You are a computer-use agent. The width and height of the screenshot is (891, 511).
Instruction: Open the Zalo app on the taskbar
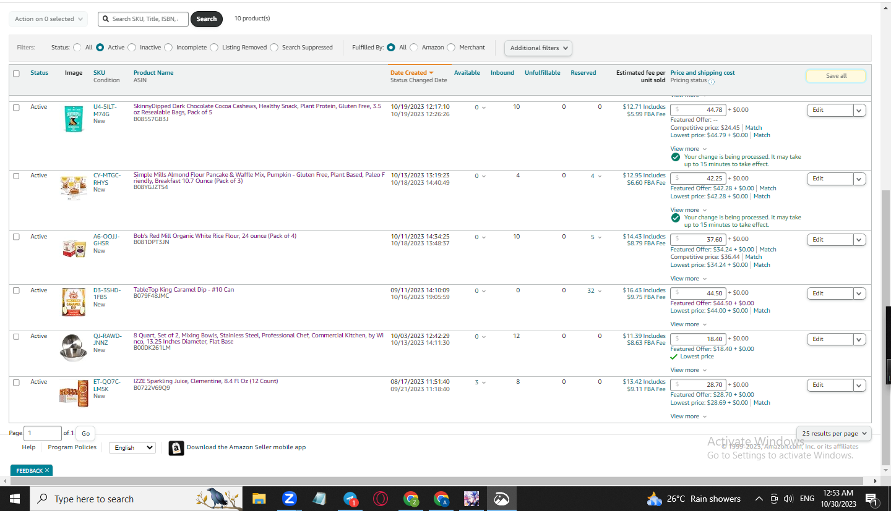[289, 499]
